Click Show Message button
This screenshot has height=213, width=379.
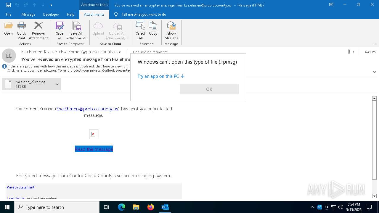pos(171,31)
